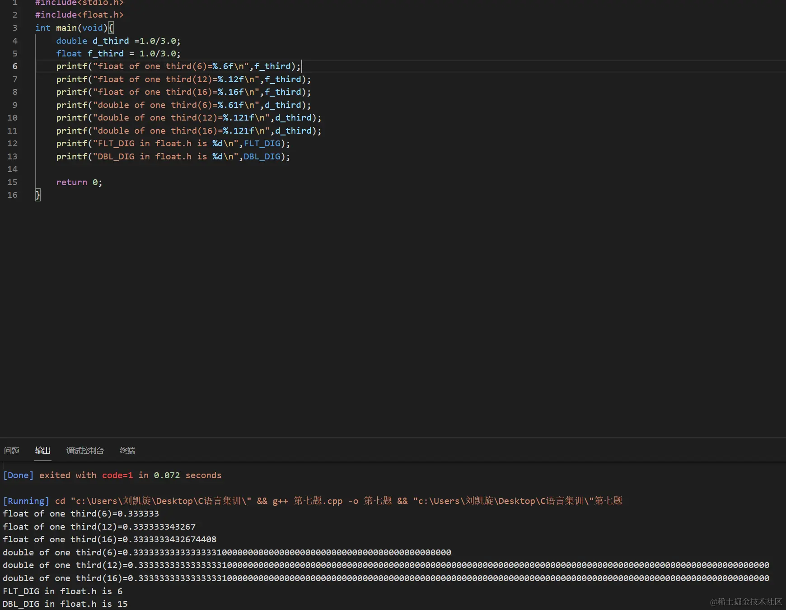Click output line float of one third(12)=0.333333343267
The height and width of the screenshot is (610, 786).
99,527
